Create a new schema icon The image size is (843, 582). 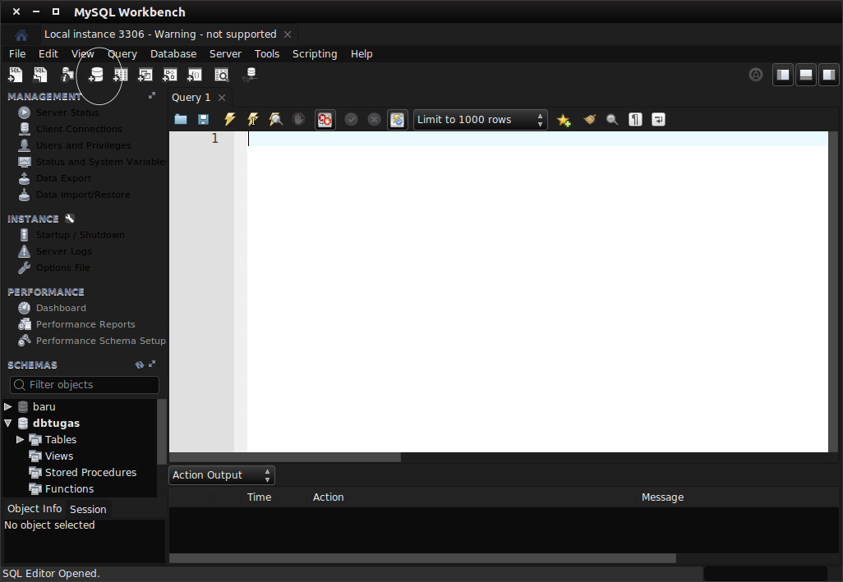[x=95, y=75]
